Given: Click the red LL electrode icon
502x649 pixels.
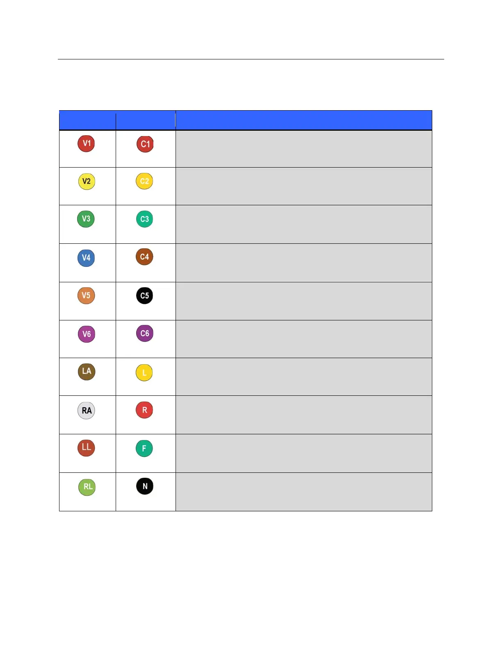Looking at the screenshot, I should pos(86,447).
